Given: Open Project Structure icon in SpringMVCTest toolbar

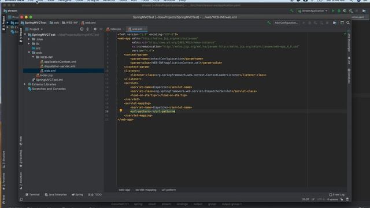Looking at the screenshot, I should 335,23.
